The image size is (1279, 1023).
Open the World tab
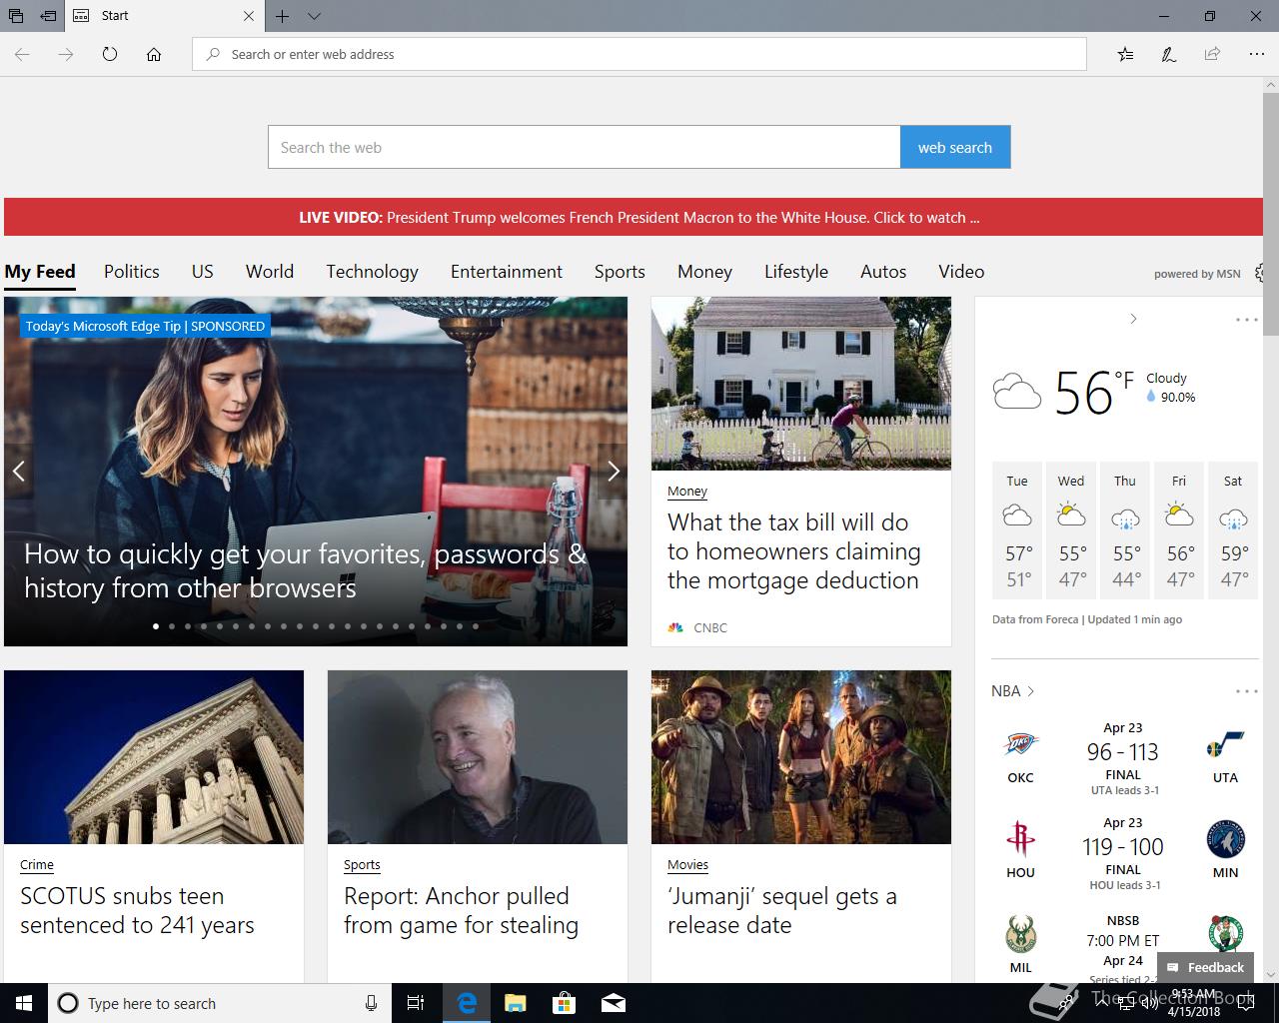(x=270, y=272)
